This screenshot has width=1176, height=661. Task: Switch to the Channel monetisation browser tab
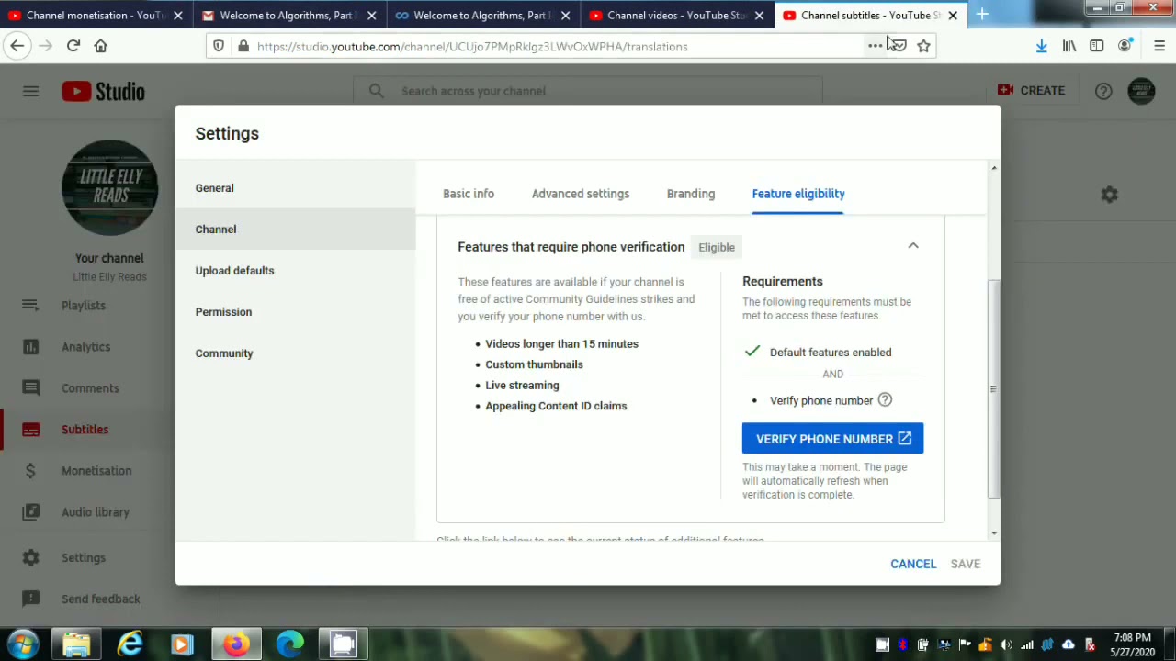click(96, 15)
